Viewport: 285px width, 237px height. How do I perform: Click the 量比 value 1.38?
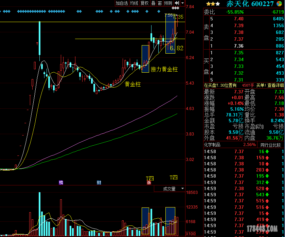279,115
